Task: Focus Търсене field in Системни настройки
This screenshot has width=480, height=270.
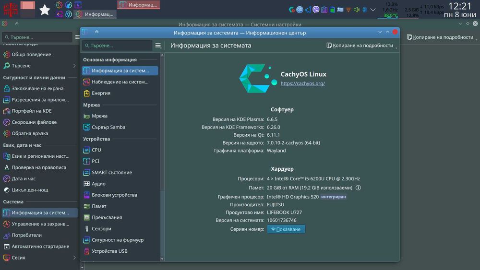Action: [x=37, y=37]
